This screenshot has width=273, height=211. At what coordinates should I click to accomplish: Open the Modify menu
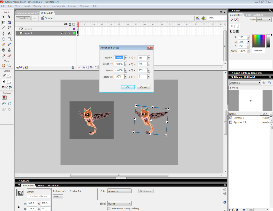(37, 6)
